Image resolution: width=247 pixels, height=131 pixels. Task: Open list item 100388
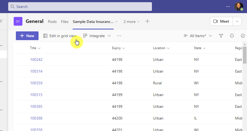point(36,118)
